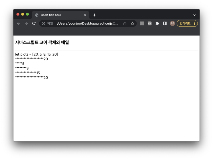The height and width of the screenshot is (159, 213).
Task: Close the Insert title here tab
Action: (85, 15)
